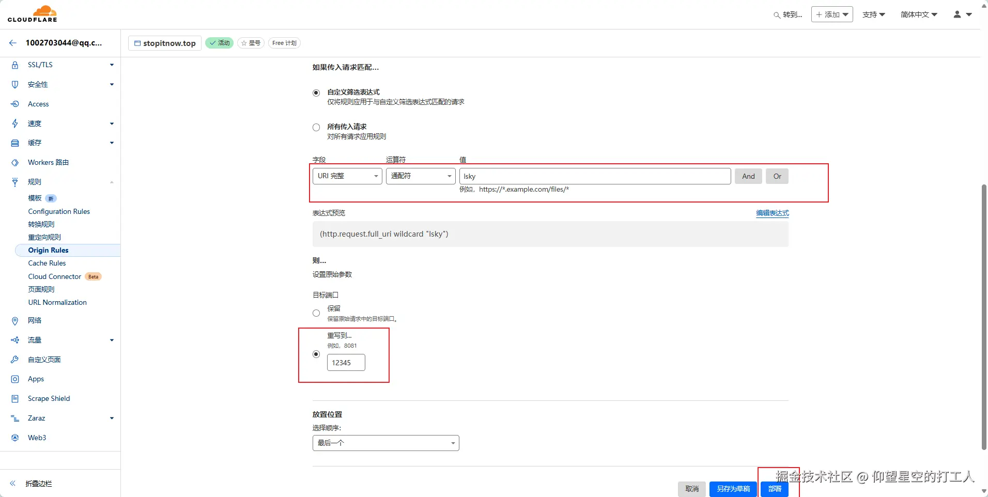Open Cloud Connector in sidebar
The height and width of the screenshot is (497, 988).
coord(55,276)
